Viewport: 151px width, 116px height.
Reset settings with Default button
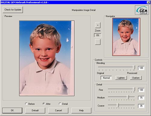click(35, 111)
